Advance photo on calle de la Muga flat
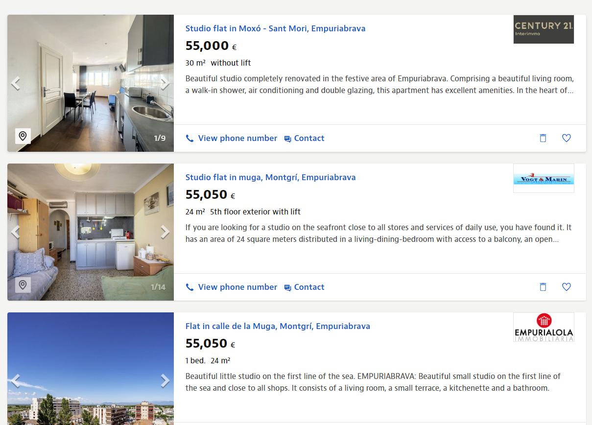The width and height of the screenshot is (592, 425). pos(165,380)
